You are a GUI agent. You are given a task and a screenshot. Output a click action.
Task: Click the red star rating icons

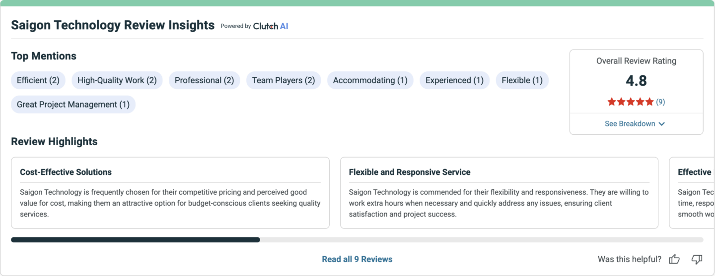(631, 102)
